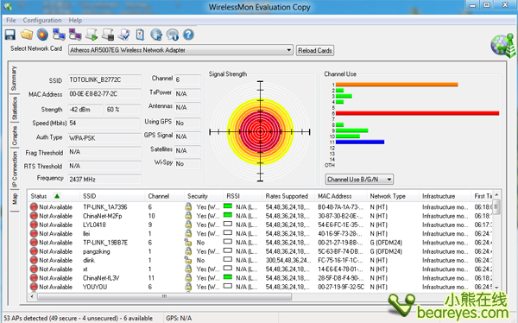Click the Auth Type field WPA-PSK

(x=104, y=138)
